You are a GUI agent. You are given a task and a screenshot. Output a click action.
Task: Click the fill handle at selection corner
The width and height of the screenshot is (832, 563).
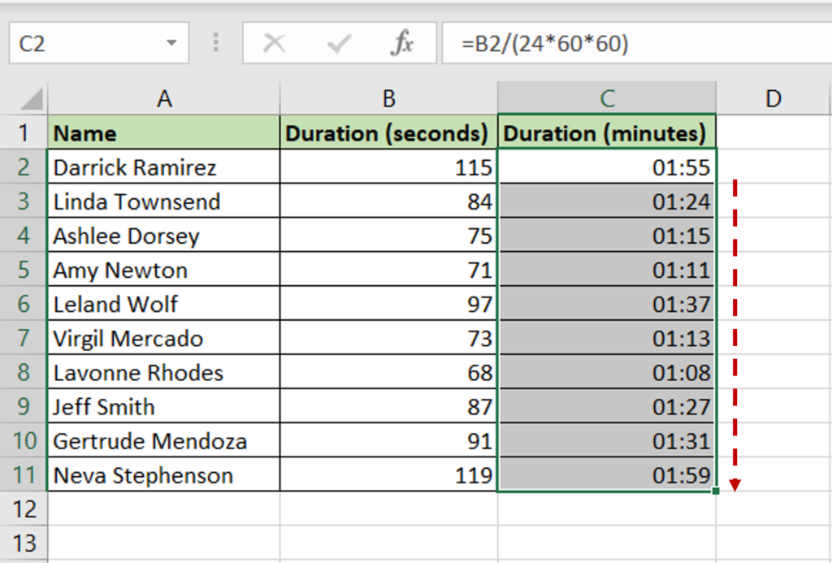[x=715, y=492]
